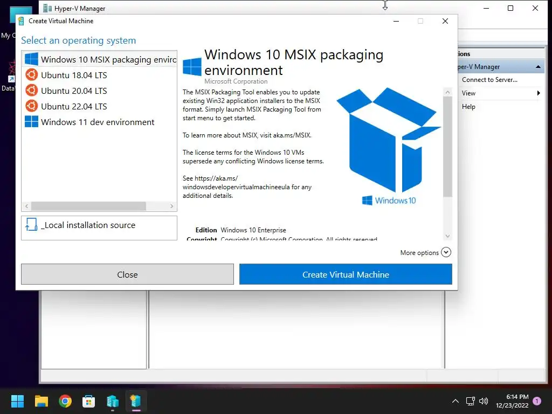This screenshot has height=414, width=552.
Task: Click the Hyper-V Manager title bar icon
Action: pyautogui.click(x=47, y=8)
